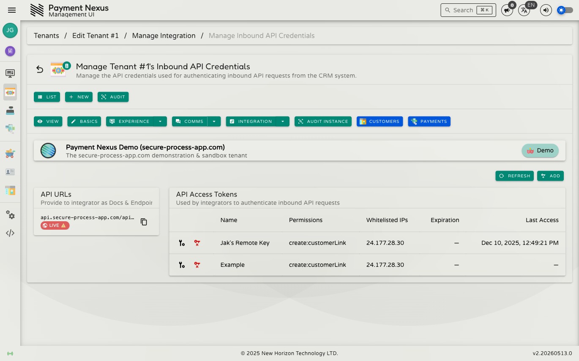The image size is (579, 361).
Task: Open the code brackets developer icon
Action: (x=10, y=233)
